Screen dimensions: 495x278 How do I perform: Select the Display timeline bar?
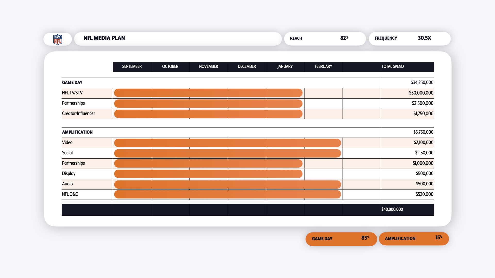(208, 174)
